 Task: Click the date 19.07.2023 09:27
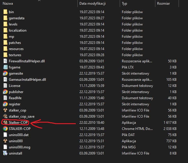[92, 18]
